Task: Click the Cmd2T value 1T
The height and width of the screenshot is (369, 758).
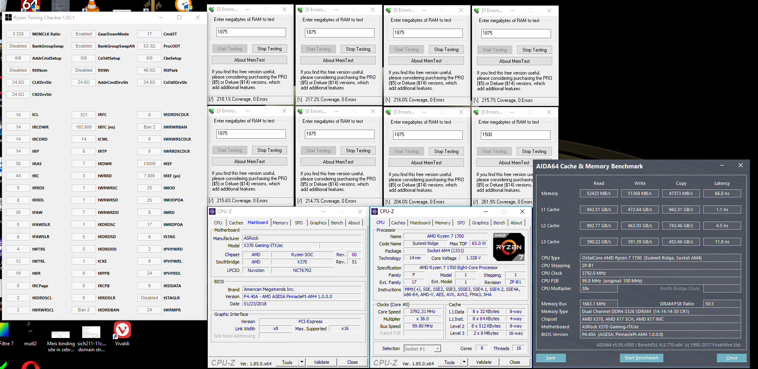Action: (149, 34)
